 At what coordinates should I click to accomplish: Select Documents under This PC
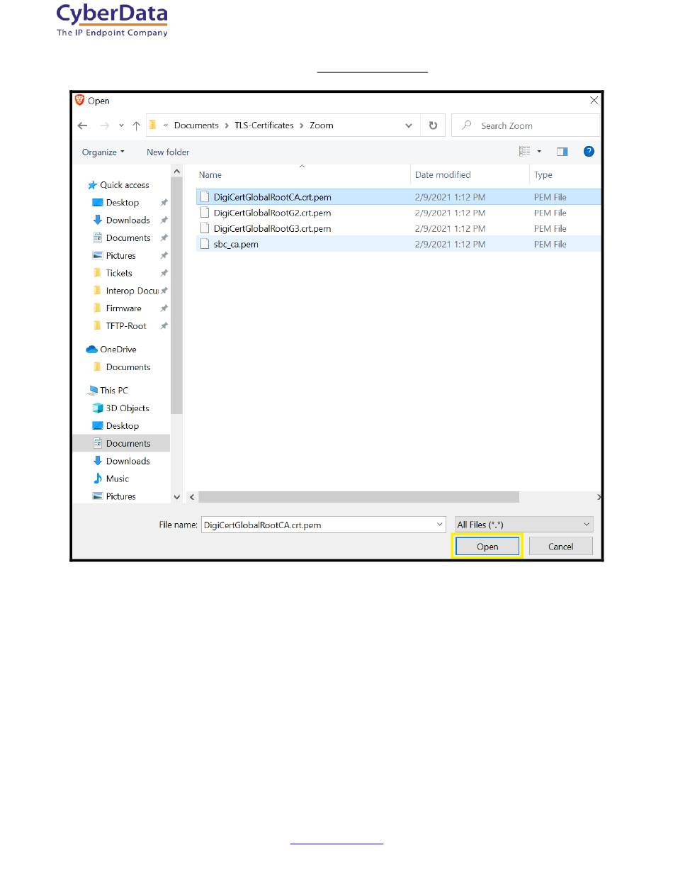point(121,444)
